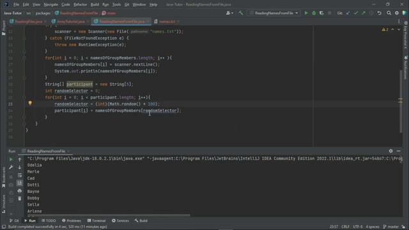Click the Run console horizontal scrollbar
The height and width of the screenshot is (230, 409).
[109, 215]
